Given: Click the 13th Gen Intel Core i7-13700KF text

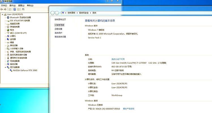Looking at the screenshot, I should (x=129, y=63).
